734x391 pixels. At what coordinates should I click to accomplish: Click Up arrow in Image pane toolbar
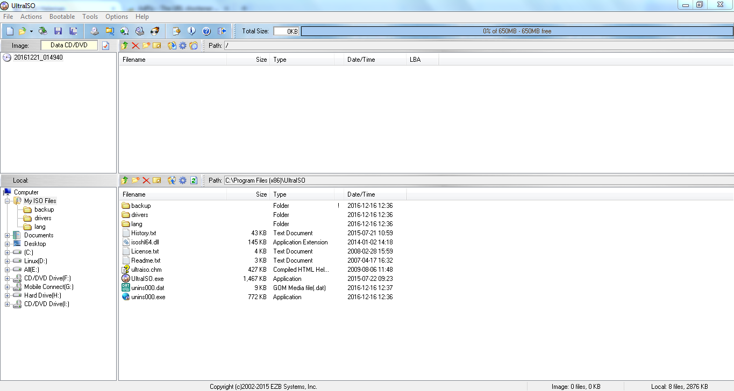[125, 46]
